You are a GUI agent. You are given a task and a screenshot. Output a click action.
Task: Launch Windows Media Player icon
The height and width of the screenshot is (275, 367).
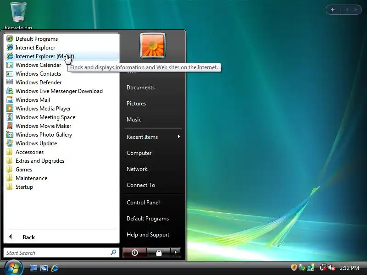[x=10, y=108]
